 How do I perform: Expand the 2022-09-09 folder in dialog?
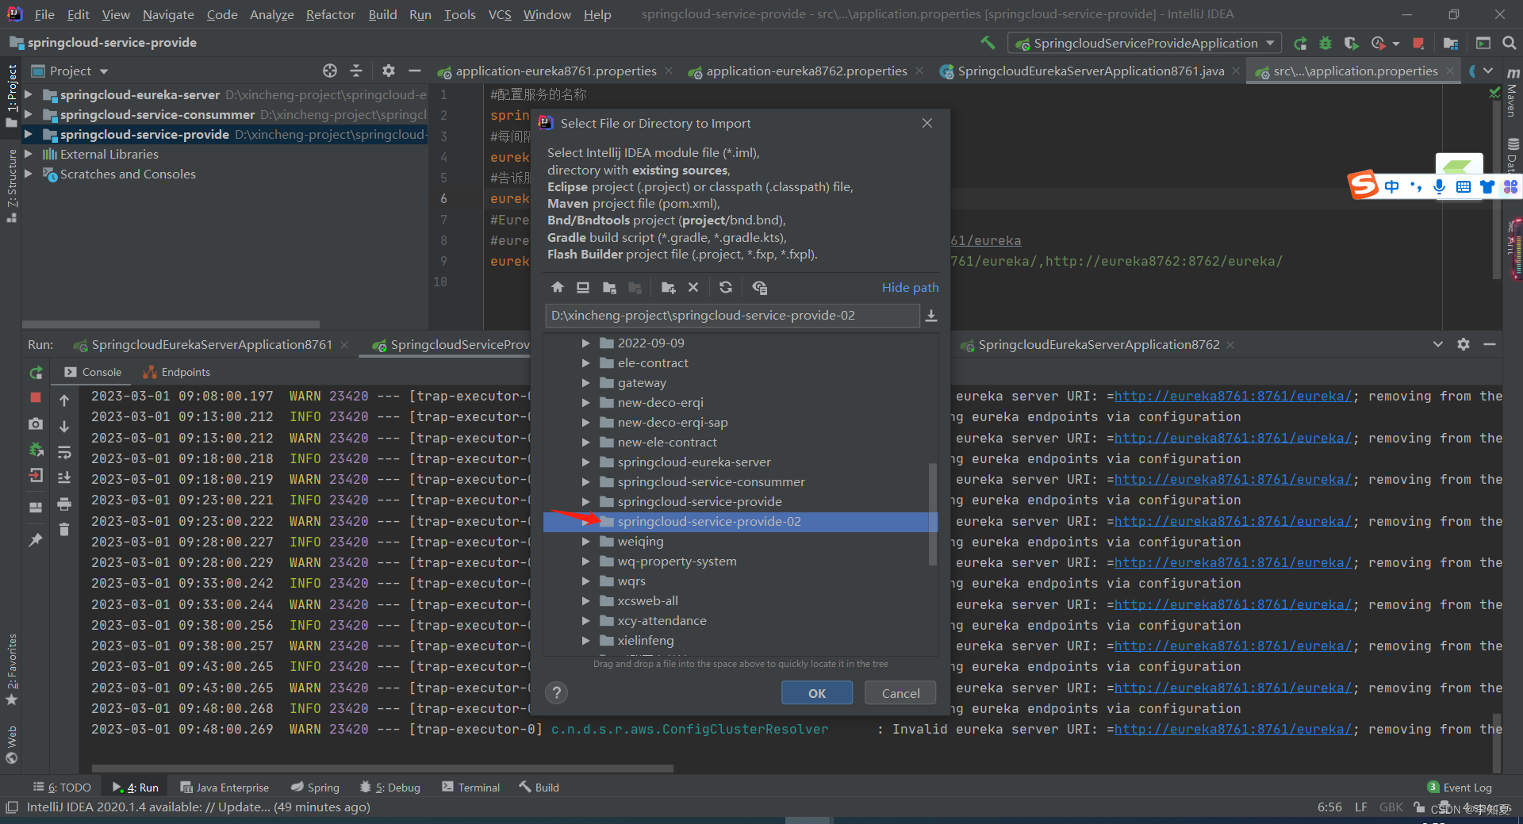point(585,343)
